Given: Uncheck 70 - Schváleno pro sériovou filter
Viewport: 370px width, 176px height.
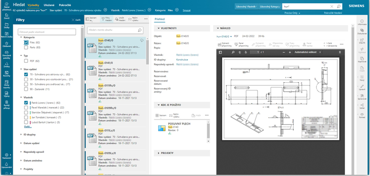Looking at the screenshot, I should coord(26,74).
